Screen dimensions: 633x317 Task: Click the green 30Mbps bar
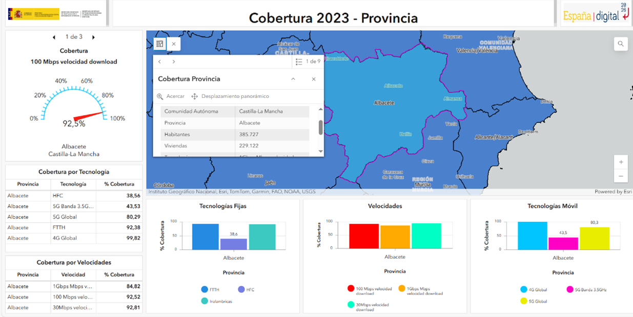coord(426,236)
